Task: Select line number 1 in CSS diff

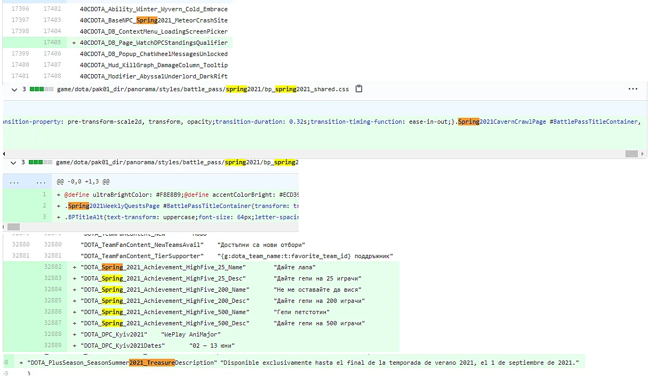Action: (x=45, y=195)
